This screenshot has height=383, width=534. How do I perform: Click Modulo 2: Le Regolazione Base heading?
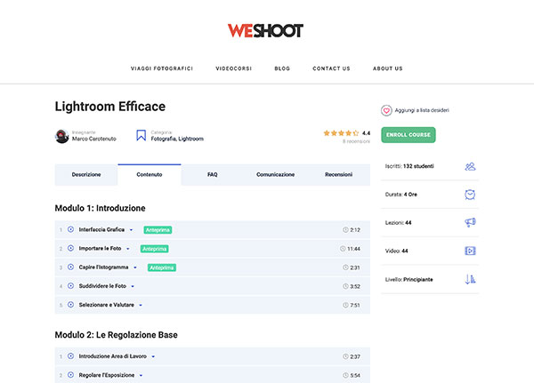click(x=116, y=335)
